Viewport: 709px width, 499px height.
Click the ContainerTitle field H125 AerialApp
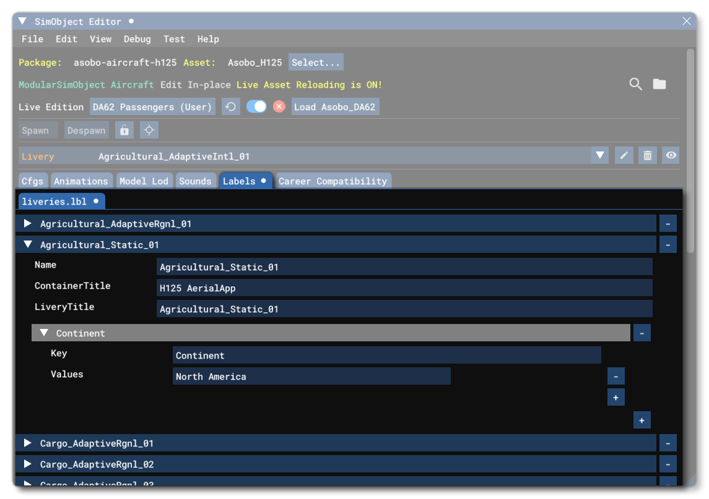coord(404,288)
